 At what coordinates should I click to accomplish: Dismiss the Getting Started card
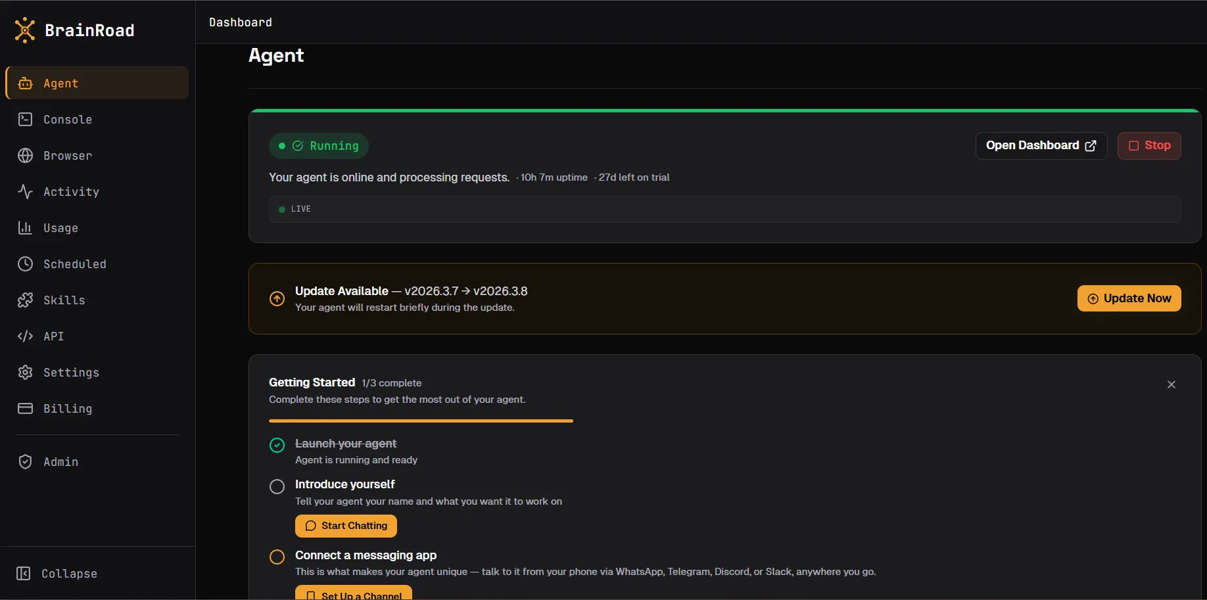1171,384
